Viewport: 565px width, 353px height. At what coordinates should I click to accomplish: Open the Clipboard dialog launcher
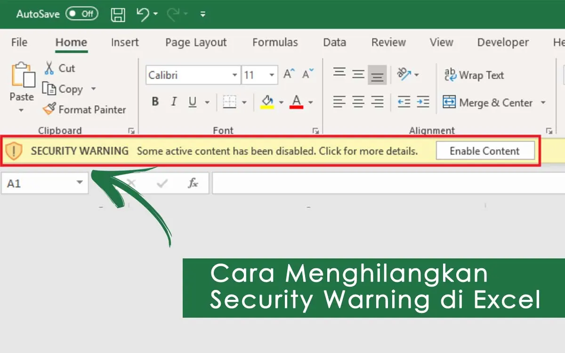pyautogui.click(x=131, y=131)
